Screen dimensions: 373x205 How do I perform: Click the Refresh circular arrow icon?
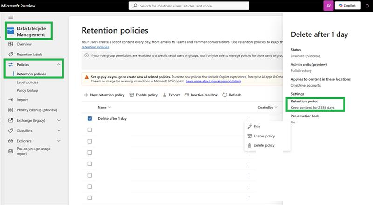tap(225, 95)
